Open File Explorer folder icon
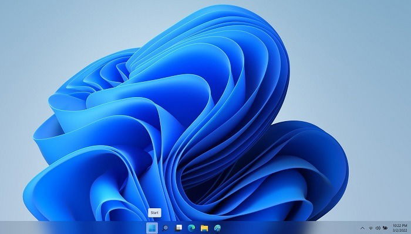Image resolution: width=411 pixels, height=234 pixels. point(204,228)
